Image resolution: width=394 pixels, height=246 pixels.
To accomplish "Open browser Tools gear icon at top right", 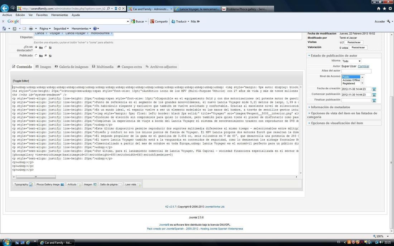I will (390, 9).
